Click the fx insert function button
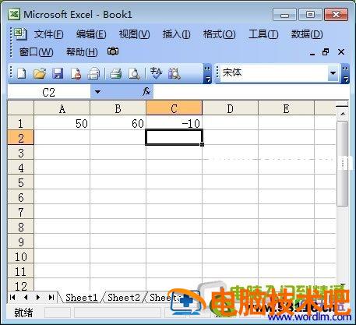 [x=146, y=91]
